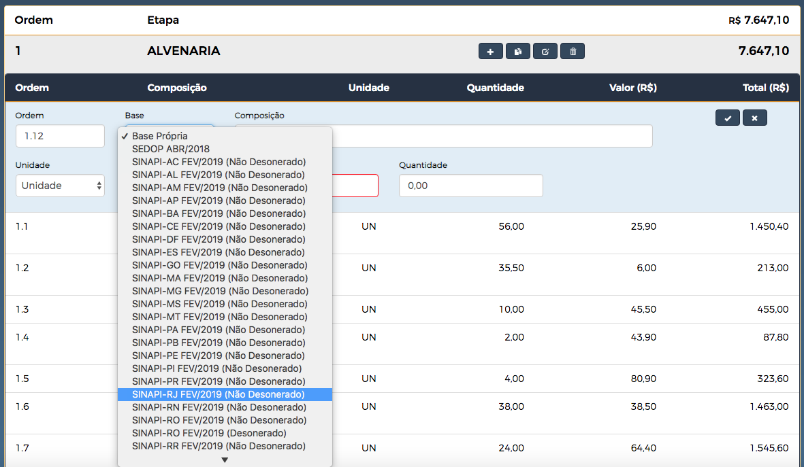Add a new item to the ALVENARIA stage
The width and height of the screenshot is (804, 467).
click(x=491, y=51)
